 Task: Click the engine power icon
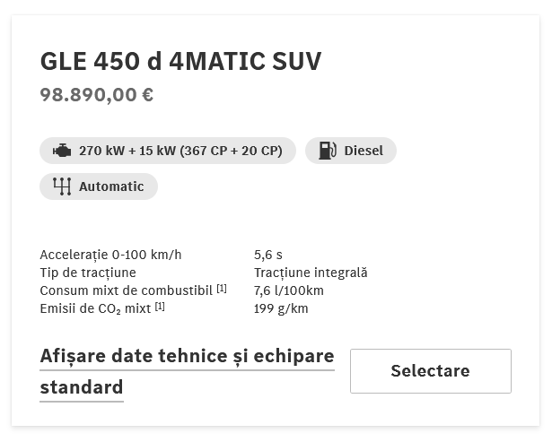coord(62,151)
